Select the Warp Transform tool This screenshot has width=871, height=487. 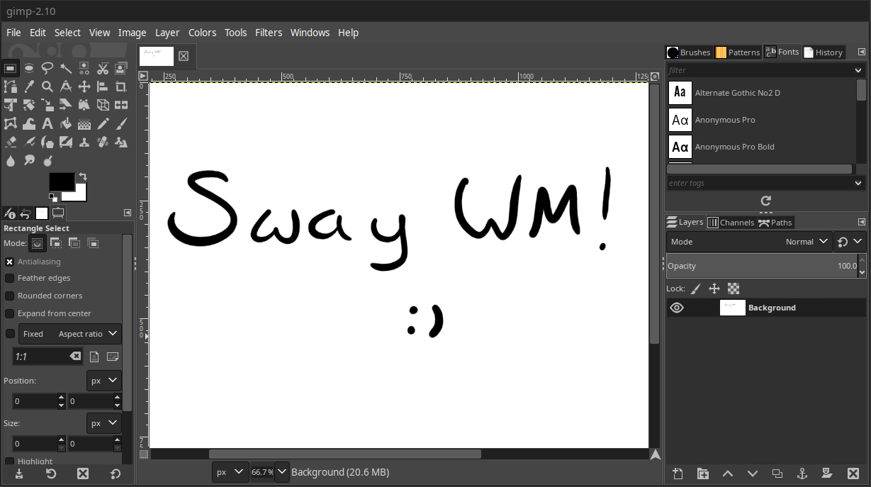29,123
